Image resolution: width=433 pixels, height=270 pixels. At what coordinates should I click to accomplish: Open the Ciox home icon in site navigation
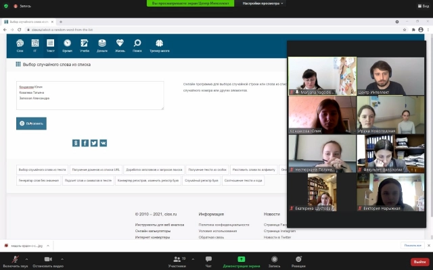[x=20, y=45]
